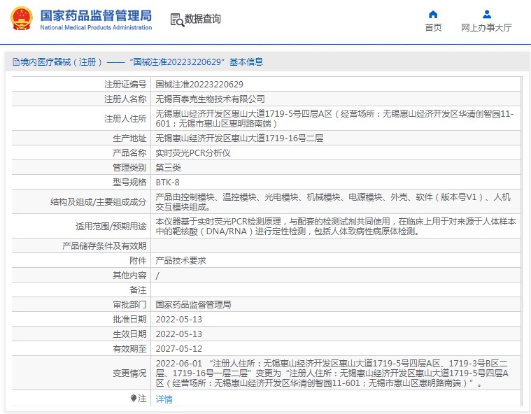
Task: Click the 网上办事大厅 user icon
Action: [x=487, y=14]
